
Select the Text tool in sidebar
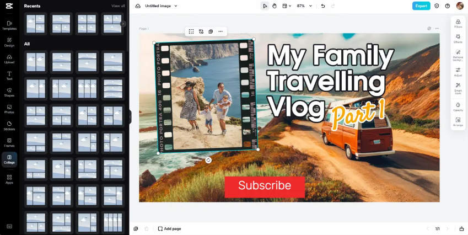pos(9,76)
